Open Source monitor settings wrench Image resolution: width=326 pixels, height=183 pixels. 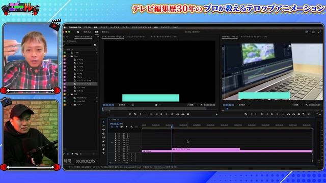click(x=202, y=105)
